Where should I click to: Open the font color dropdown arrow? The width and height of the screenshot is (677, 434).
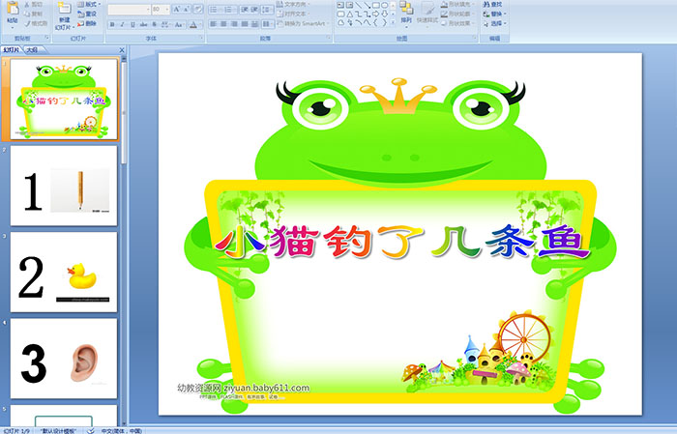200,24
